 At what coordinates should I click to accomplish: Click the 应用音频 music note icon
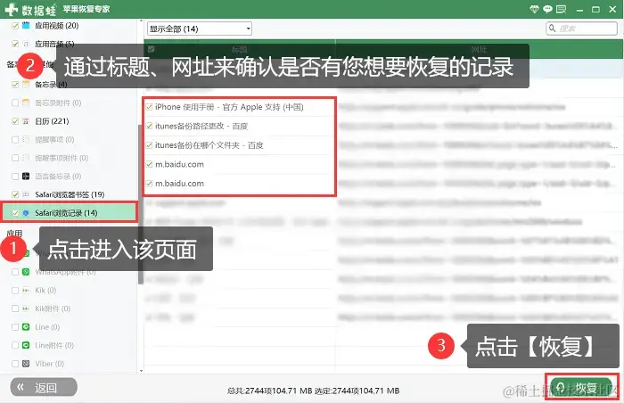pyautogui.click(x=26, y=44)
